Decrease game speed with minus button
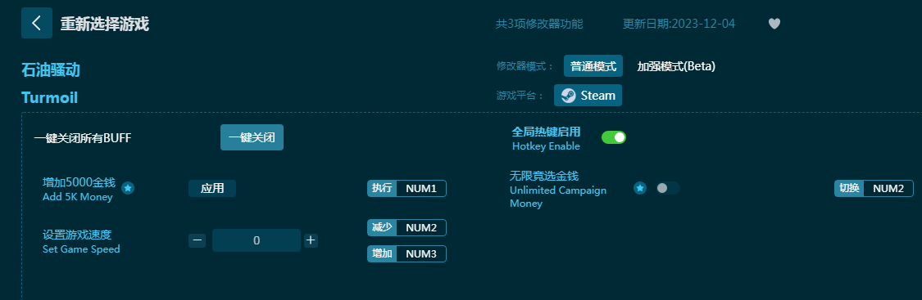922x300 pixels. pyautogui.click(x=198, y=240)
